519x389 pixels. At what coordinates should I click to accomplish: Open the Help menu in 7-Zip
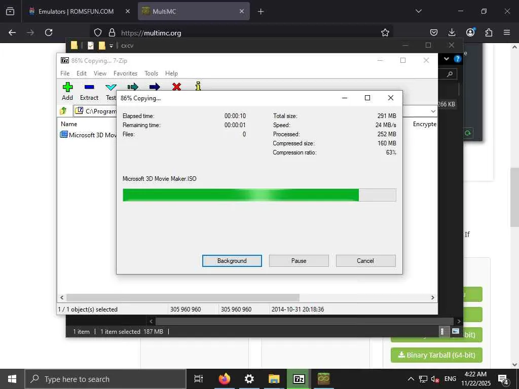(x=171, y=73)
